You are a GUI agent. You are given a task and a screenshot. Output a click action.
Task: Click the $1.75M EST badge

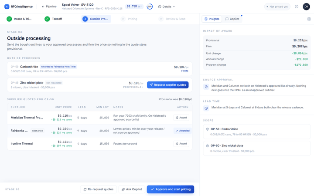[134, 7]
